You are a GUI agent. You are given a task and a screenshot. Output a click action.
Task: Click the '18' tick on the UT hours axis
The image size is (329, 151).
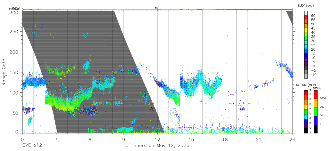point(225,139)
